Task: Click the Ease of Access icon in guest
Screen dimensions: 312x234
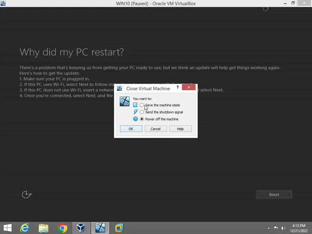Action: (x=27, y=194)
